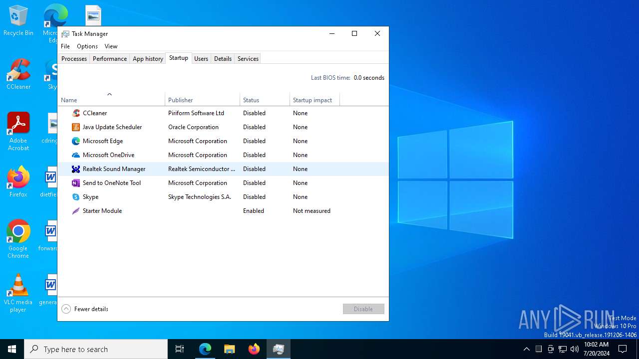Click 'None' impact in CCleaner row
Screen dimensions: 639x359
(300, 113)
